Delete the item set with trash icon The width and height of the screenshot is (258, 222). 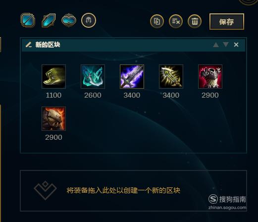point(195,21)
